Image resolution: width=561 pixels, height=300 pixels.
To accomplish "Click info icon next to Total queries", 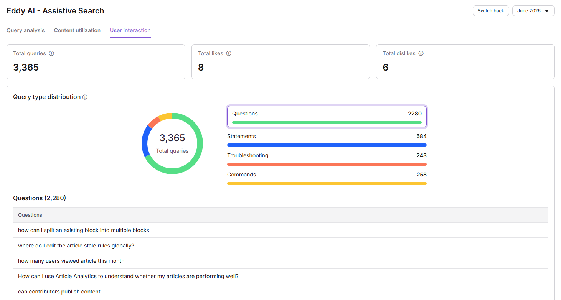I will [51, 53].
